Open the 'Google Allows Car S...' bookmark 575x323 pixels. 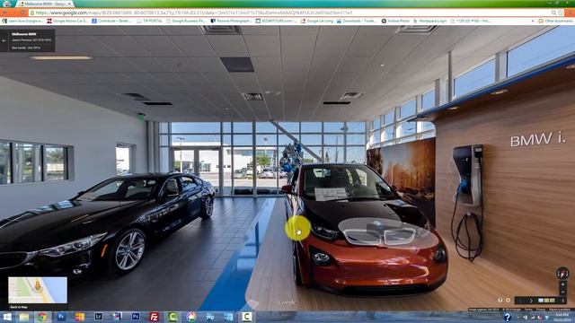(x=67, y=21)
